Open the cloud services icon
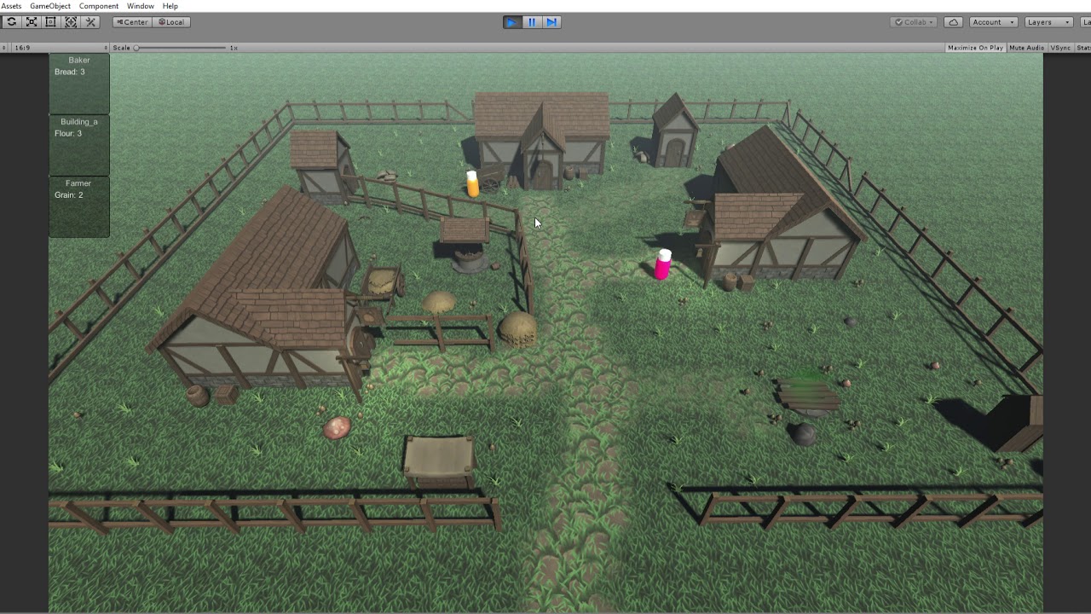The width and height of the screenshot is (1091, 614). coord(954,22)
